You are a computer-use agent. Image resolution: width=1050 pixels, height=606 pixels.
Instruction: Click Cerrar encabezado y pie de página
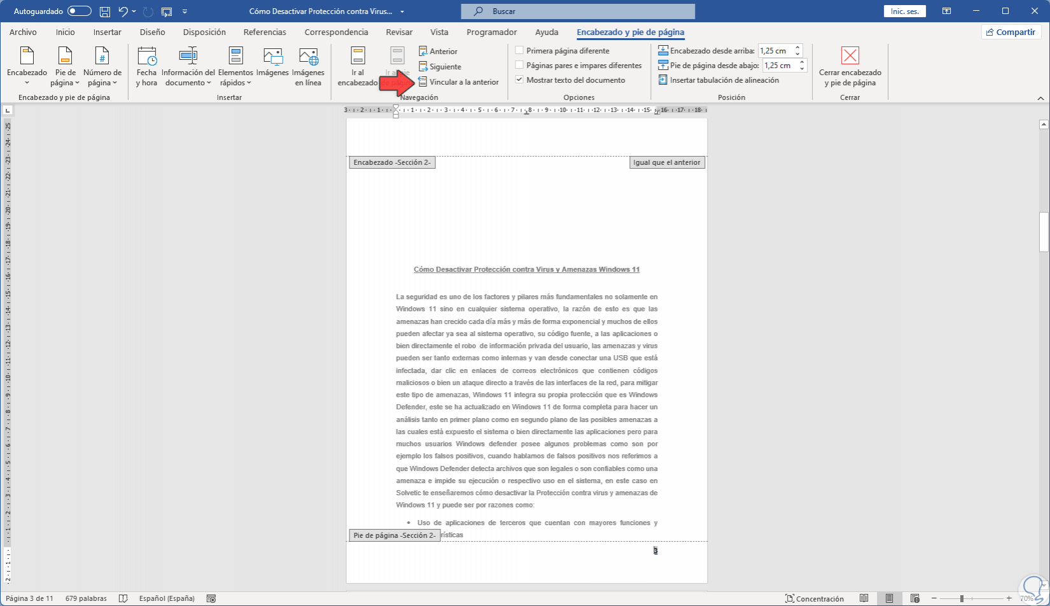coord(850,67)
